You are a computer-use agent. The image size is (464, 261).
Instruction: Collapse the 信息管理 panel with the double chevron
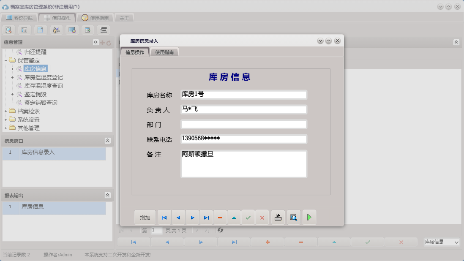(95, 42)
